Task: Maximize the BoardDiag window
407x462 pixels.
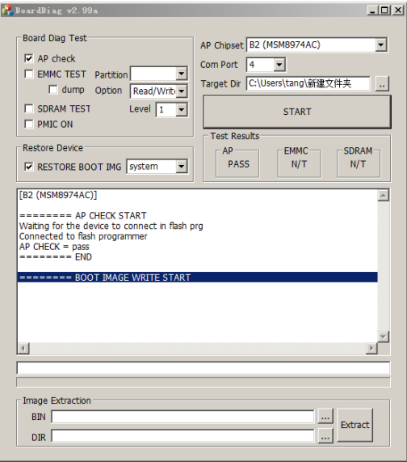Action: pyautogui.click(x=384, y=11)
